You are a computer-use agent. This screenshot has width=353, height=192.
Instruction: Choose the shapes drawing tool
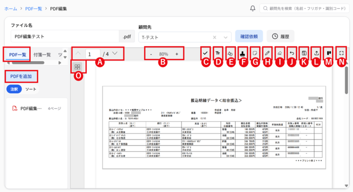(x=230, y=54)
